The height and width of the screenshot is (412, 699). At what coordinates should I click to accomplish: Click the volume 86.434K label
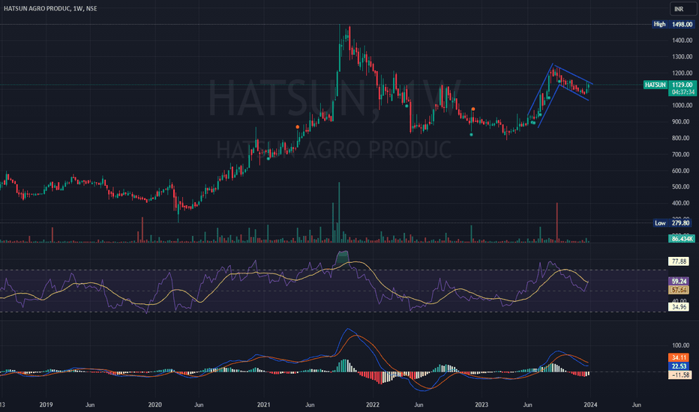682,239
